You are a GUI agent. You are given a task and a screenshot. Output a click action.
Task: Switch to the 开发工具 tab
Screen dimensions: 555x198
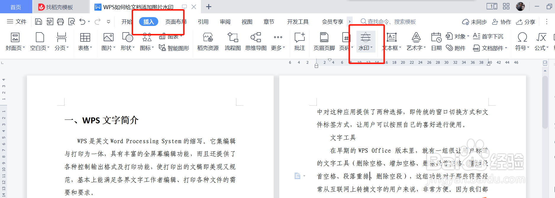298,22
